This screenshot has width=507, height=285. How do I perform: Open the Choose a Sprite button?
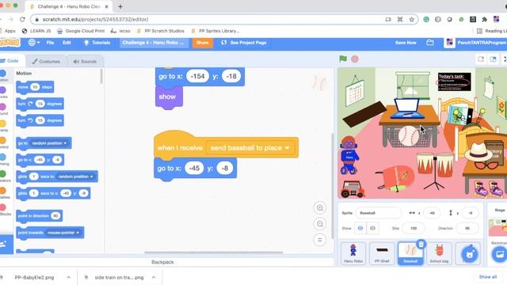pos(469,254)
